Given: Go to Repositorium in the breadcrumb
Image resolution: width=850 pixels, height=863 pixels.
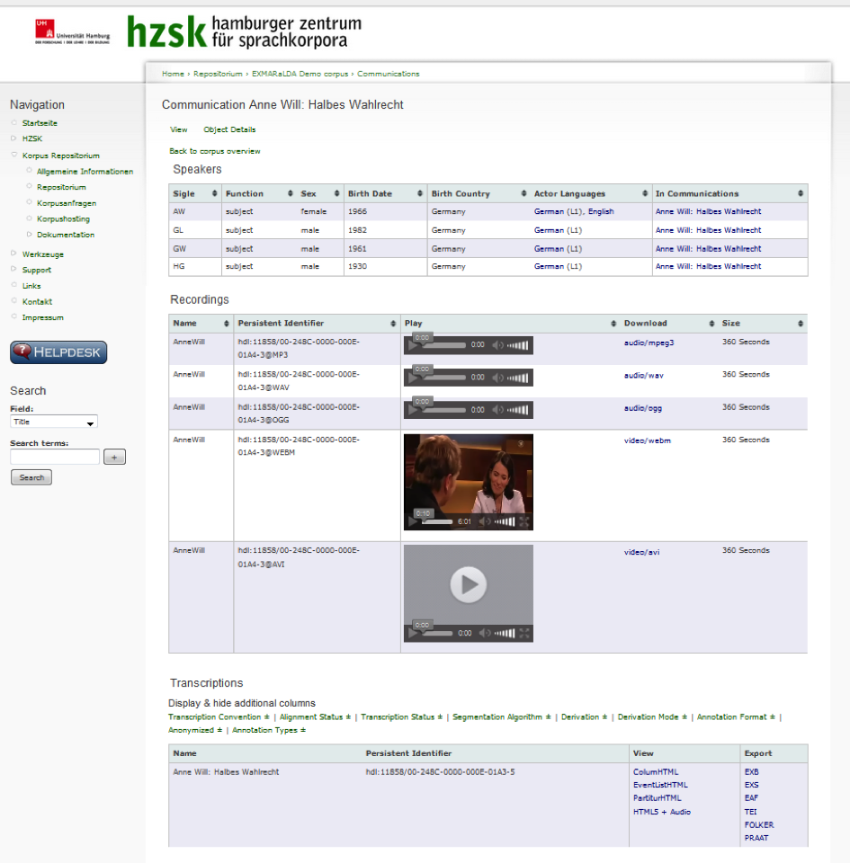Looking at the screenshot, I should point(218,74).
